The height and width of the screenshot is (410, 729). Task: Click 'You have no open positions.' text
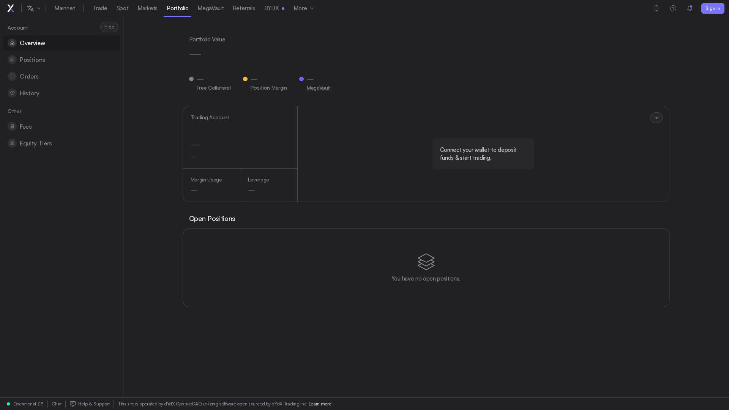coord(426,279)
